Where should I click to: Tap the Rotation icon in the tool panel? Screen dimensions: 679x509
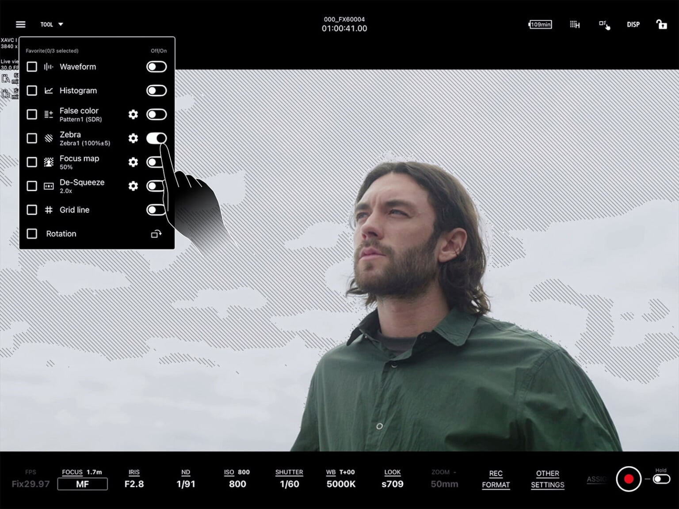tap(156, 234)
